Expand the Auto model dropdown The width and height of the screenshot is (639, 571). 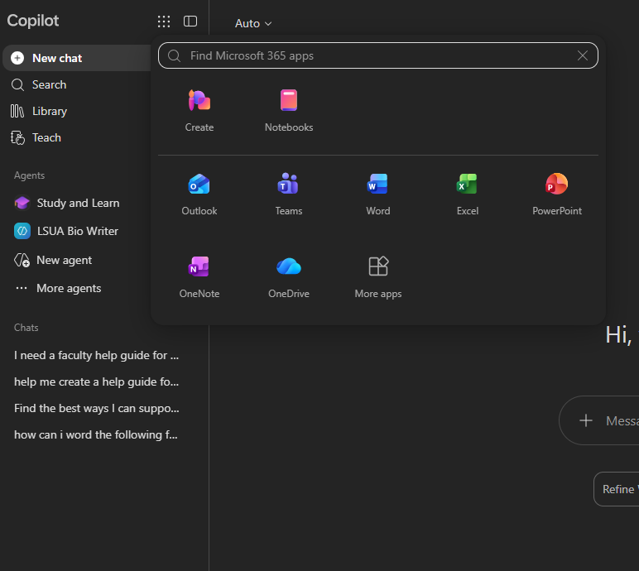[x=252, y=23]
